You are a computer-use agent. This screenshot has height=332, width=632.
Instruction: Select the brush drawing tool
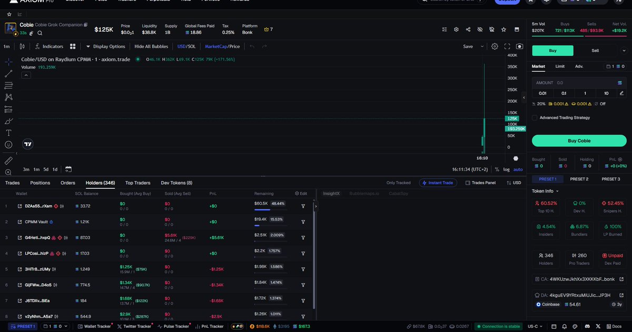click(x=8, y=121)
